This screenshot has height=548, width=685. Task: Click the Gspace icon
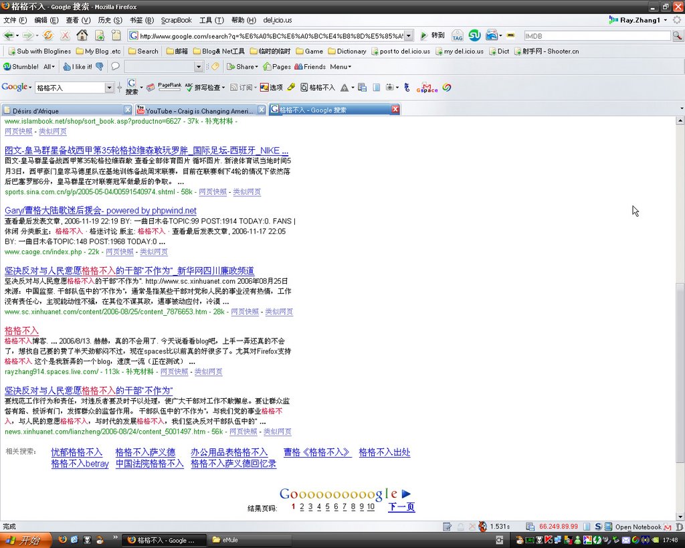click(427, 88)
